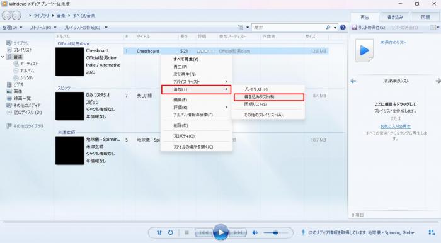This screenshot has width=441, height=243.
Task: Start playback with the round play button
Action: [x=220, y=232]
